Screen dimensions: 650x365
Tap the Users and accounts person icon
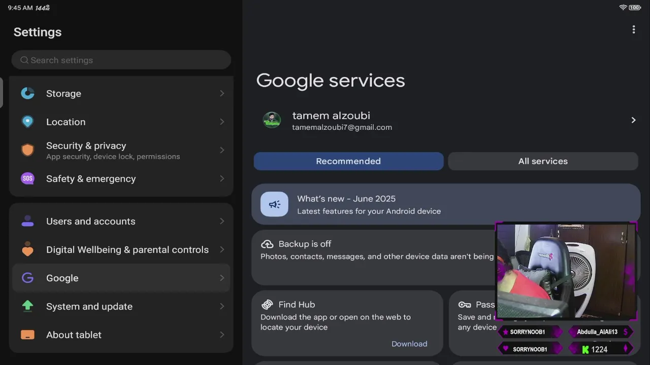pos(27,221)
